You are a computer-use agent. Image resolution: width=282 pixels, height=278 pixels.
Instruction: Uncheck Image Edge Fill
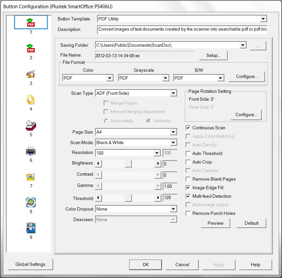(188, 188)
